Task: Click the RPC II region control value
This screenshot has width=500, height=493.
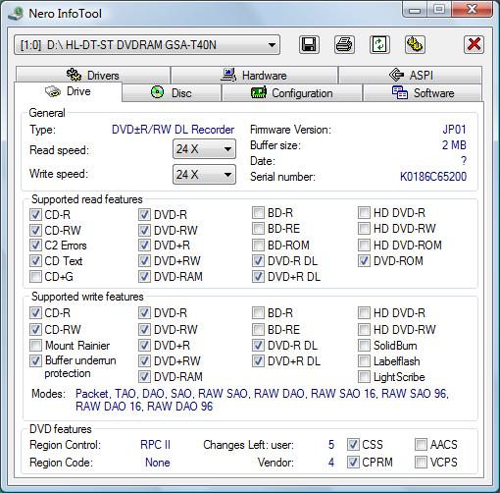Action: pos(155,445)
